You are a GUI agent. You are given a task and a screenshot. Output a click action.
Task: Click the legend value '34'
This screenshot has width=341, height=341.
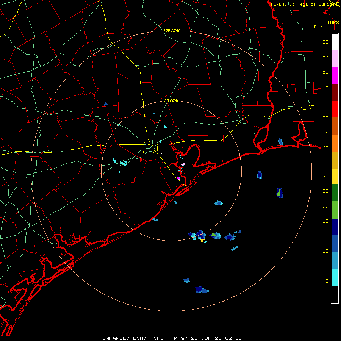coord(325,161)
